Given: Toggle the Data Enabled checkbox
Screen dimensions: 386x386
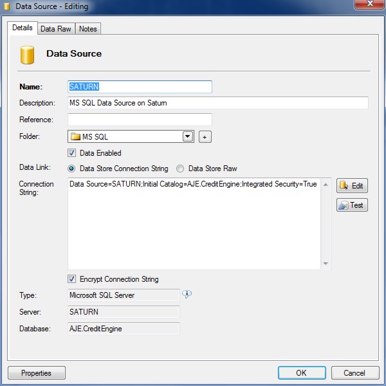Looking at the screenshot, I should click(72, 153).
